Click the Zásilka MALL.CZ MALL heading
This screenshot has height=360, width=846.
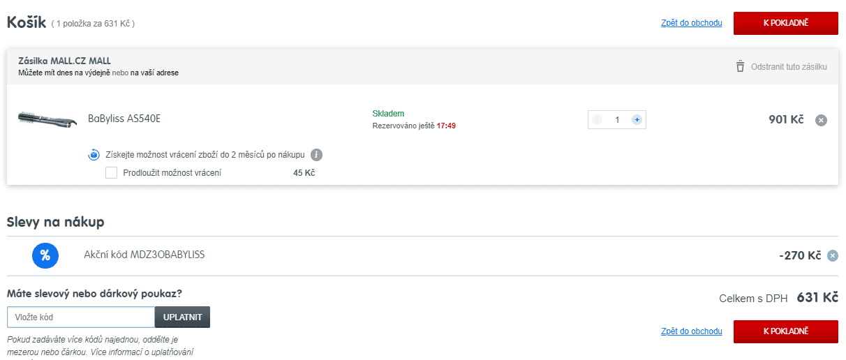point(65,61)
